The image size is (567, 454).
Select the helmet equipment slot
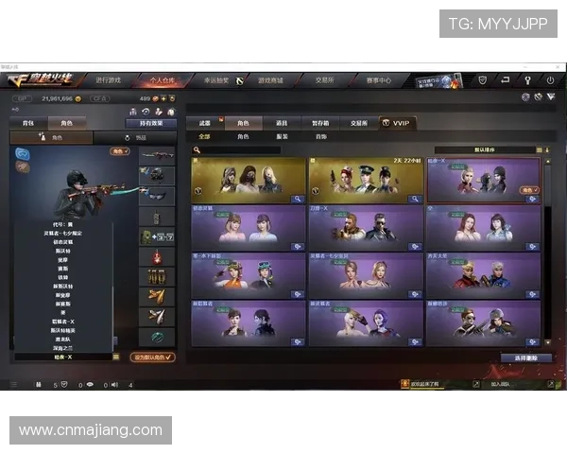(157, 176)
